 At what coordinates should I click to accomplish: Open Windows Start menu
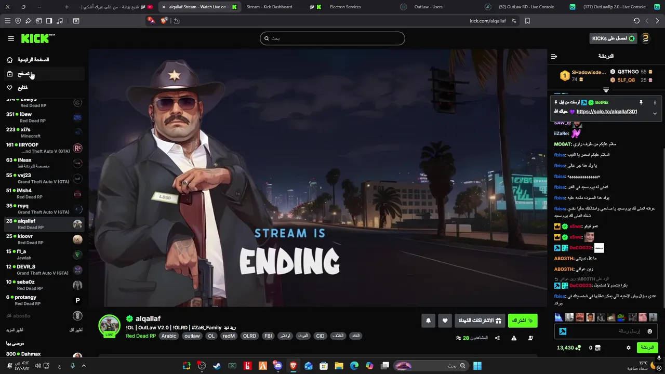click(477, 366)
